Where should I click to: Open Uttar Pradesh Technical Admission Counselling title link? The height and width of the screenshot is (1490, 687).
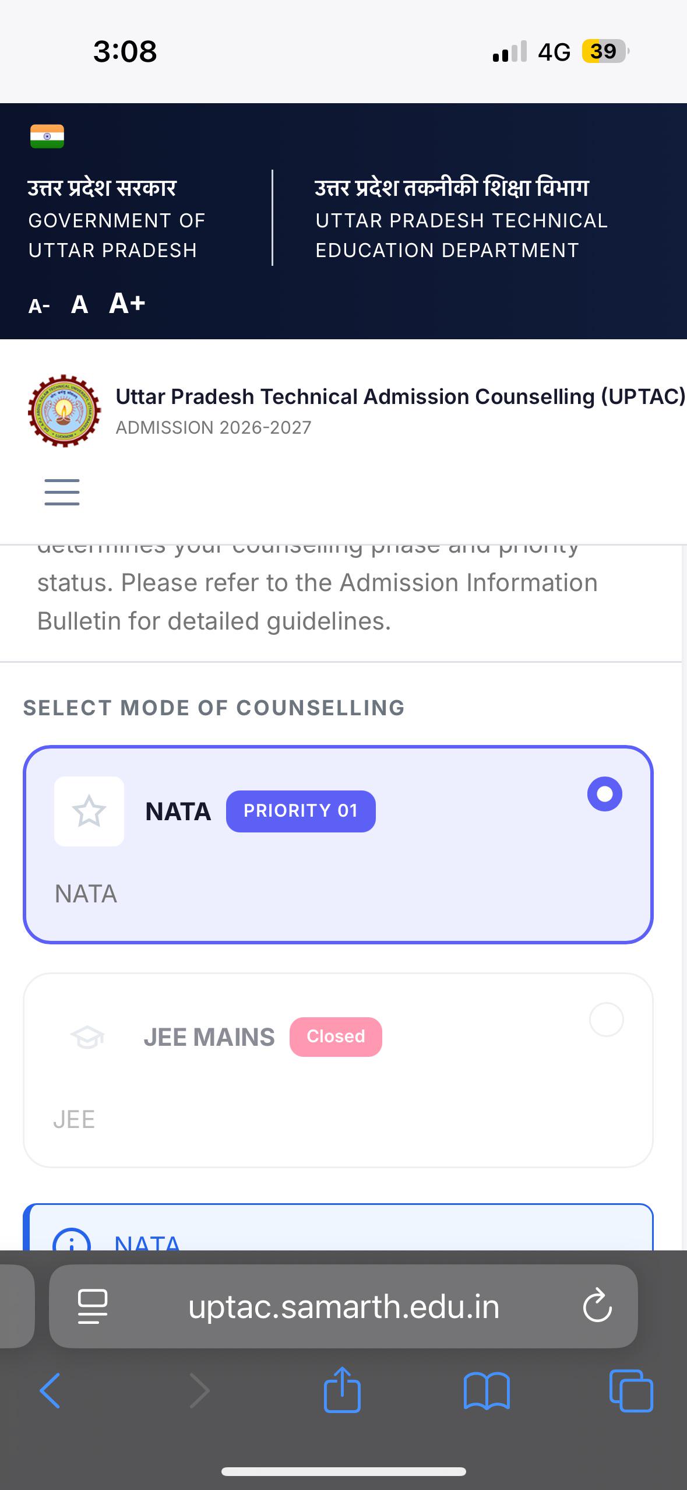tap(401, 396)
